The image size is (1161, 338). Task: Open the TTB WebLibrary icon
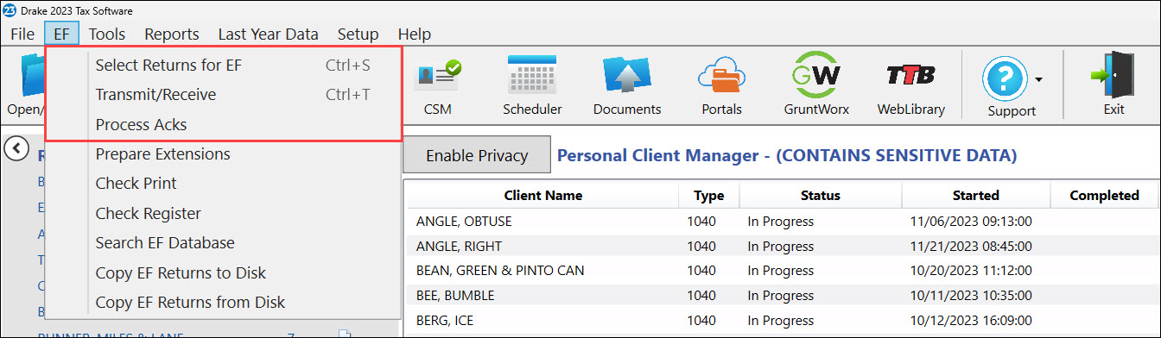[910, 87]
